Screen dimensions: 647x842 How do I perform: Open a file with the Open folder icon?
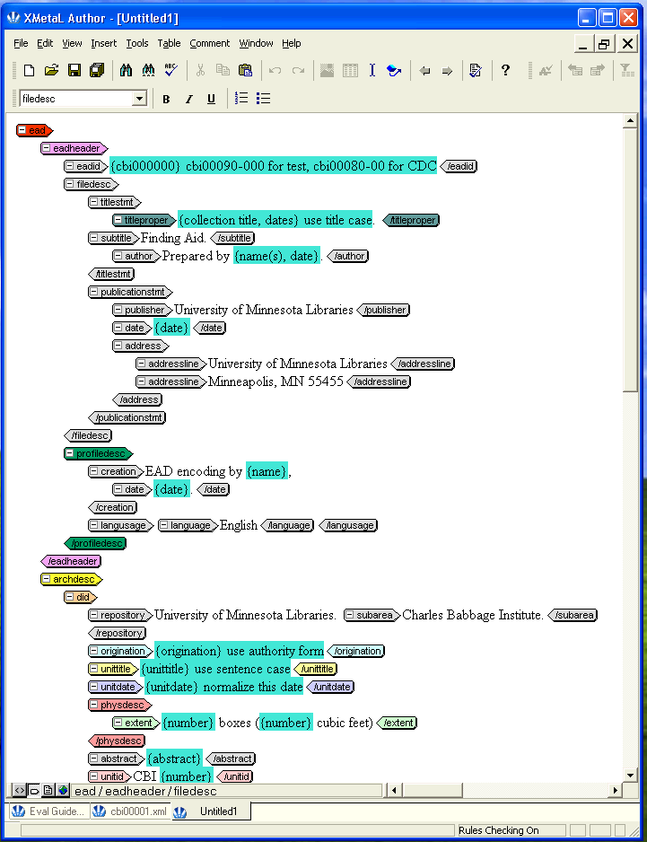click(52, 70)
